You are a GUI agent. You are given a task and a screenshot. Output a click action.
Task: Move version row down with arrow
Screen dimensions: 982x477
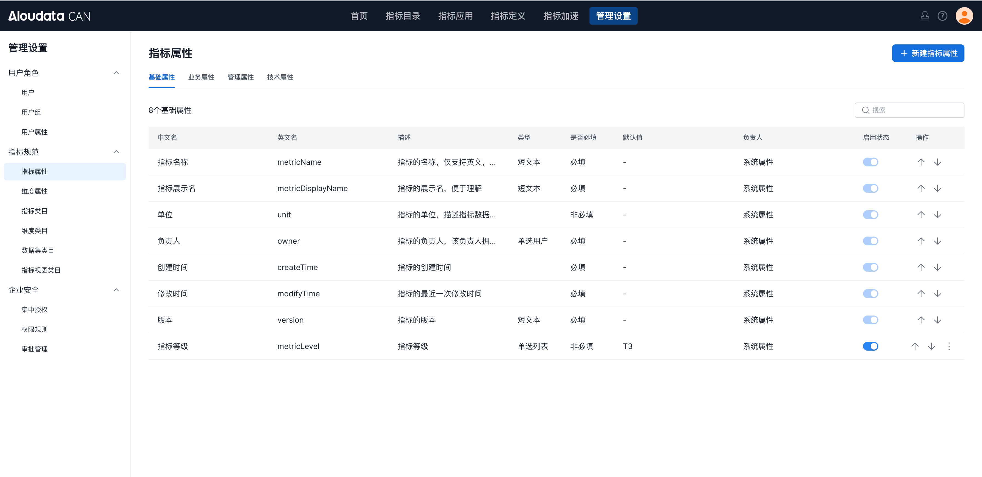coord(937,320)
